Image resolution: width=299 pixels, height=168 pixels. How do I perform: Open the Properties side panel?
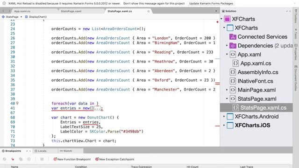[x=296, y=52]
